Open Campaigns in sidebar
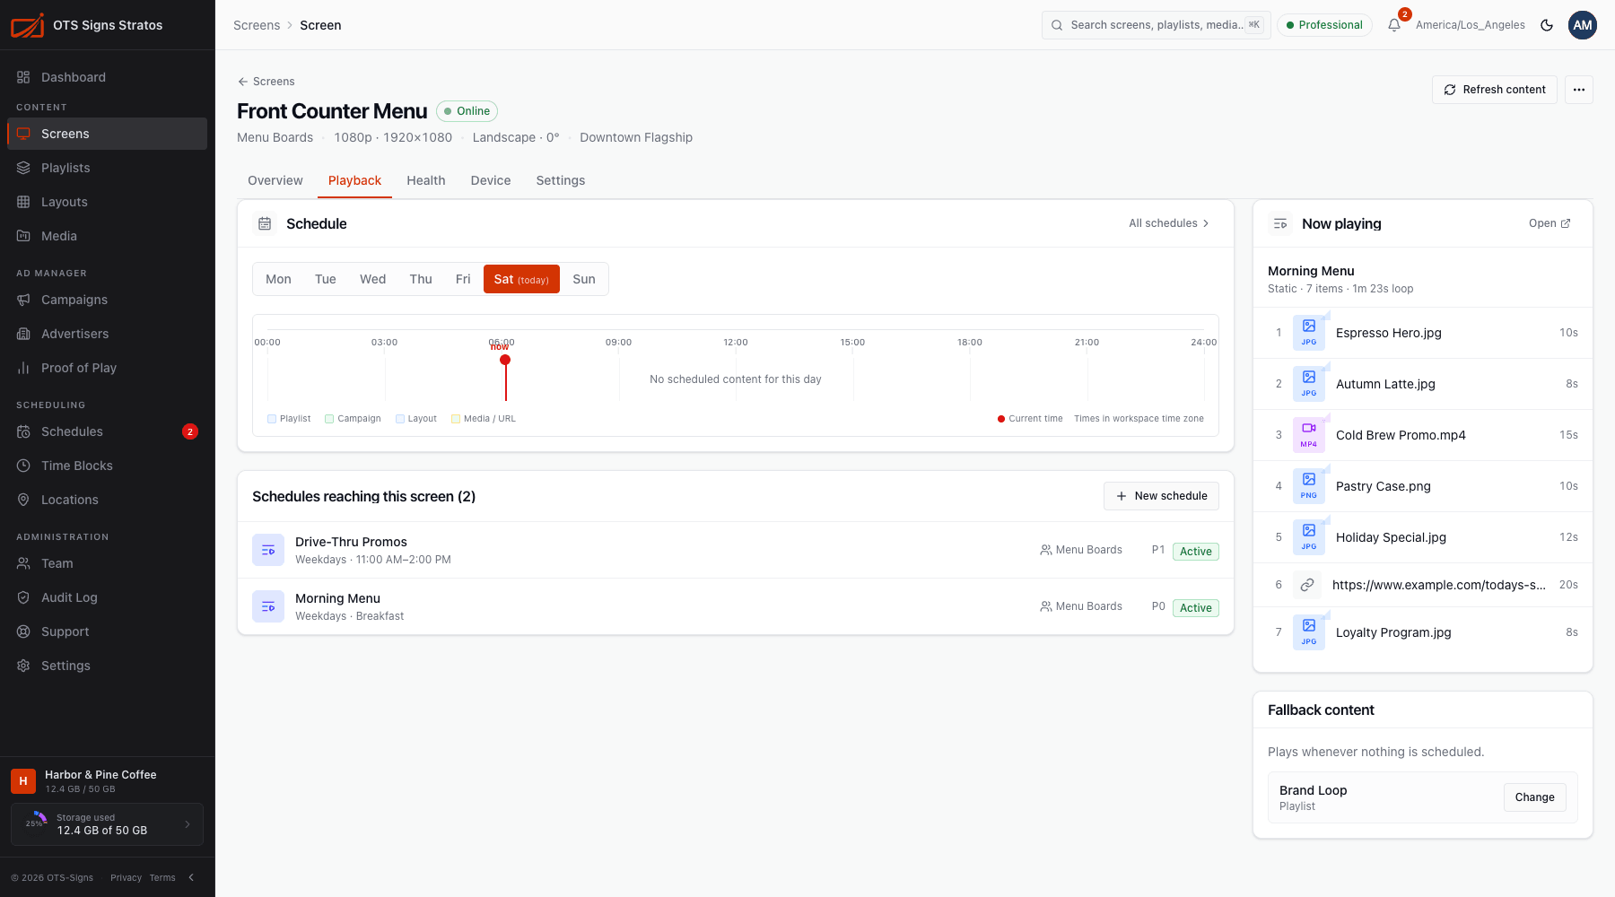Image resolution: width=1615 pixels, height=897 pixels. click(x=107, y=300)
